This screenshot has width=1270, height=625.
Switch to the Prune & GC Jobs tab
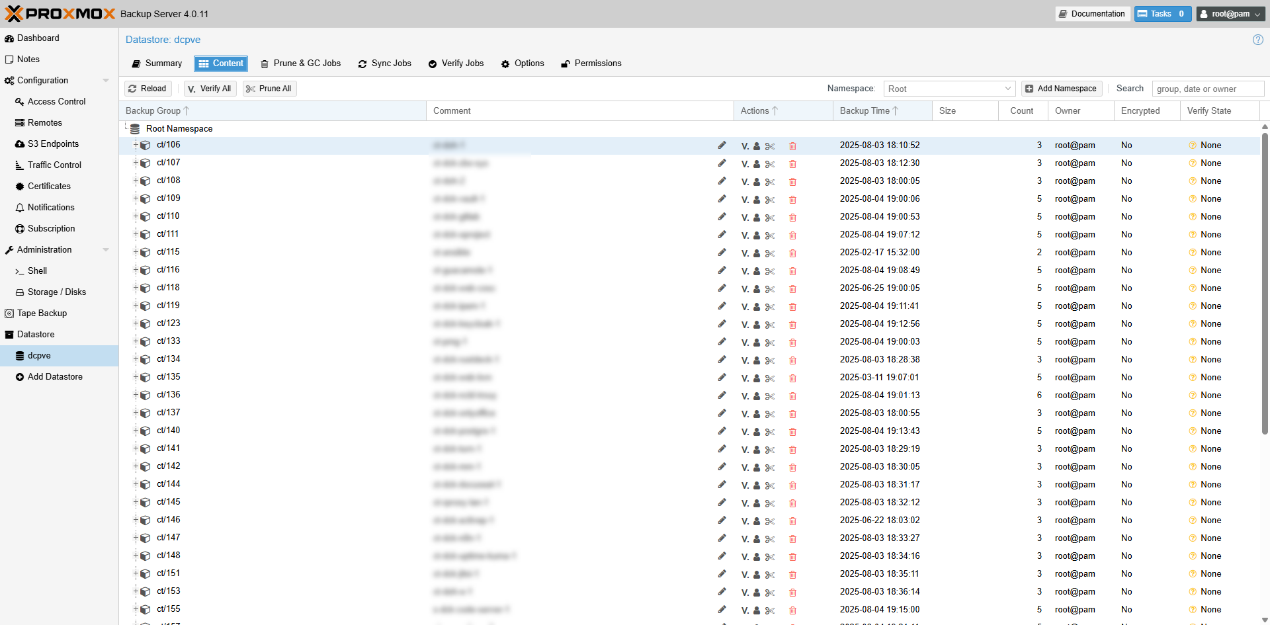pyautogui.click(x=301, y=63)
